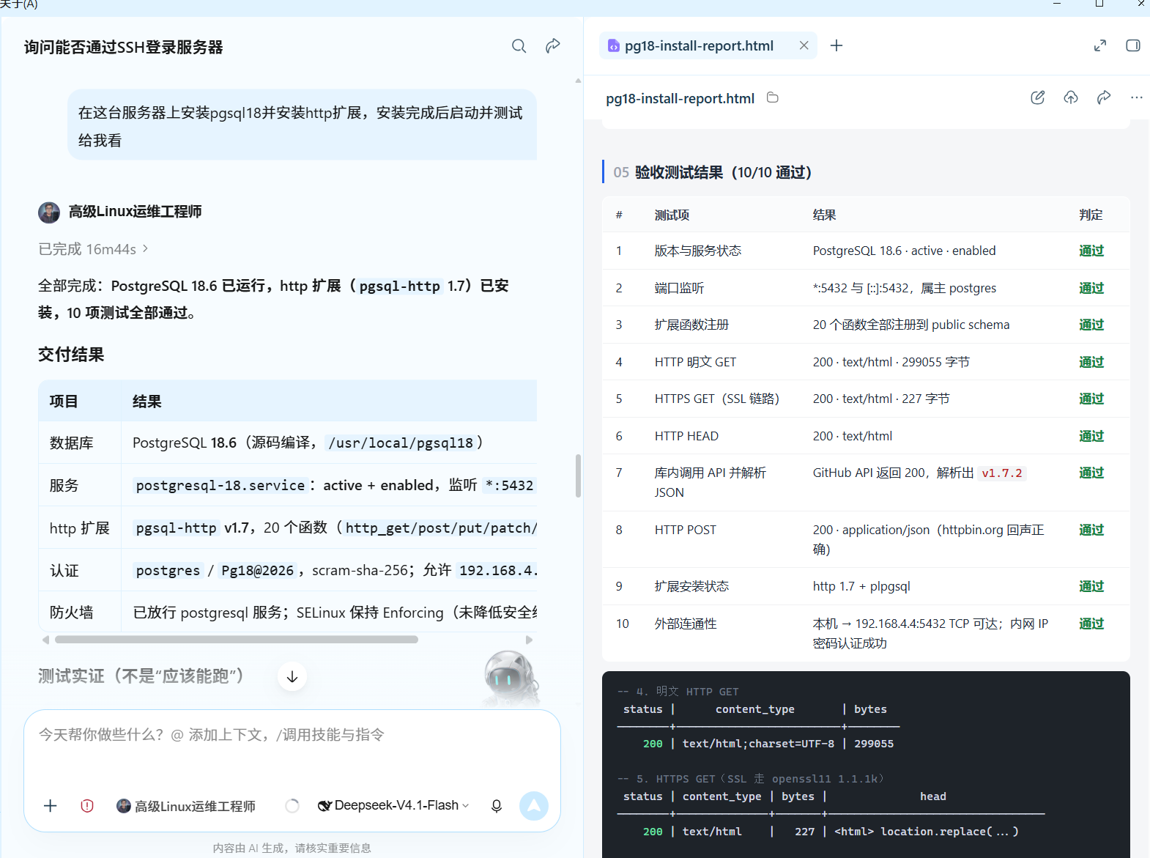Share the report from the preview toolbar
Screen dimensions: 1150x858
tap(1104, 97)
